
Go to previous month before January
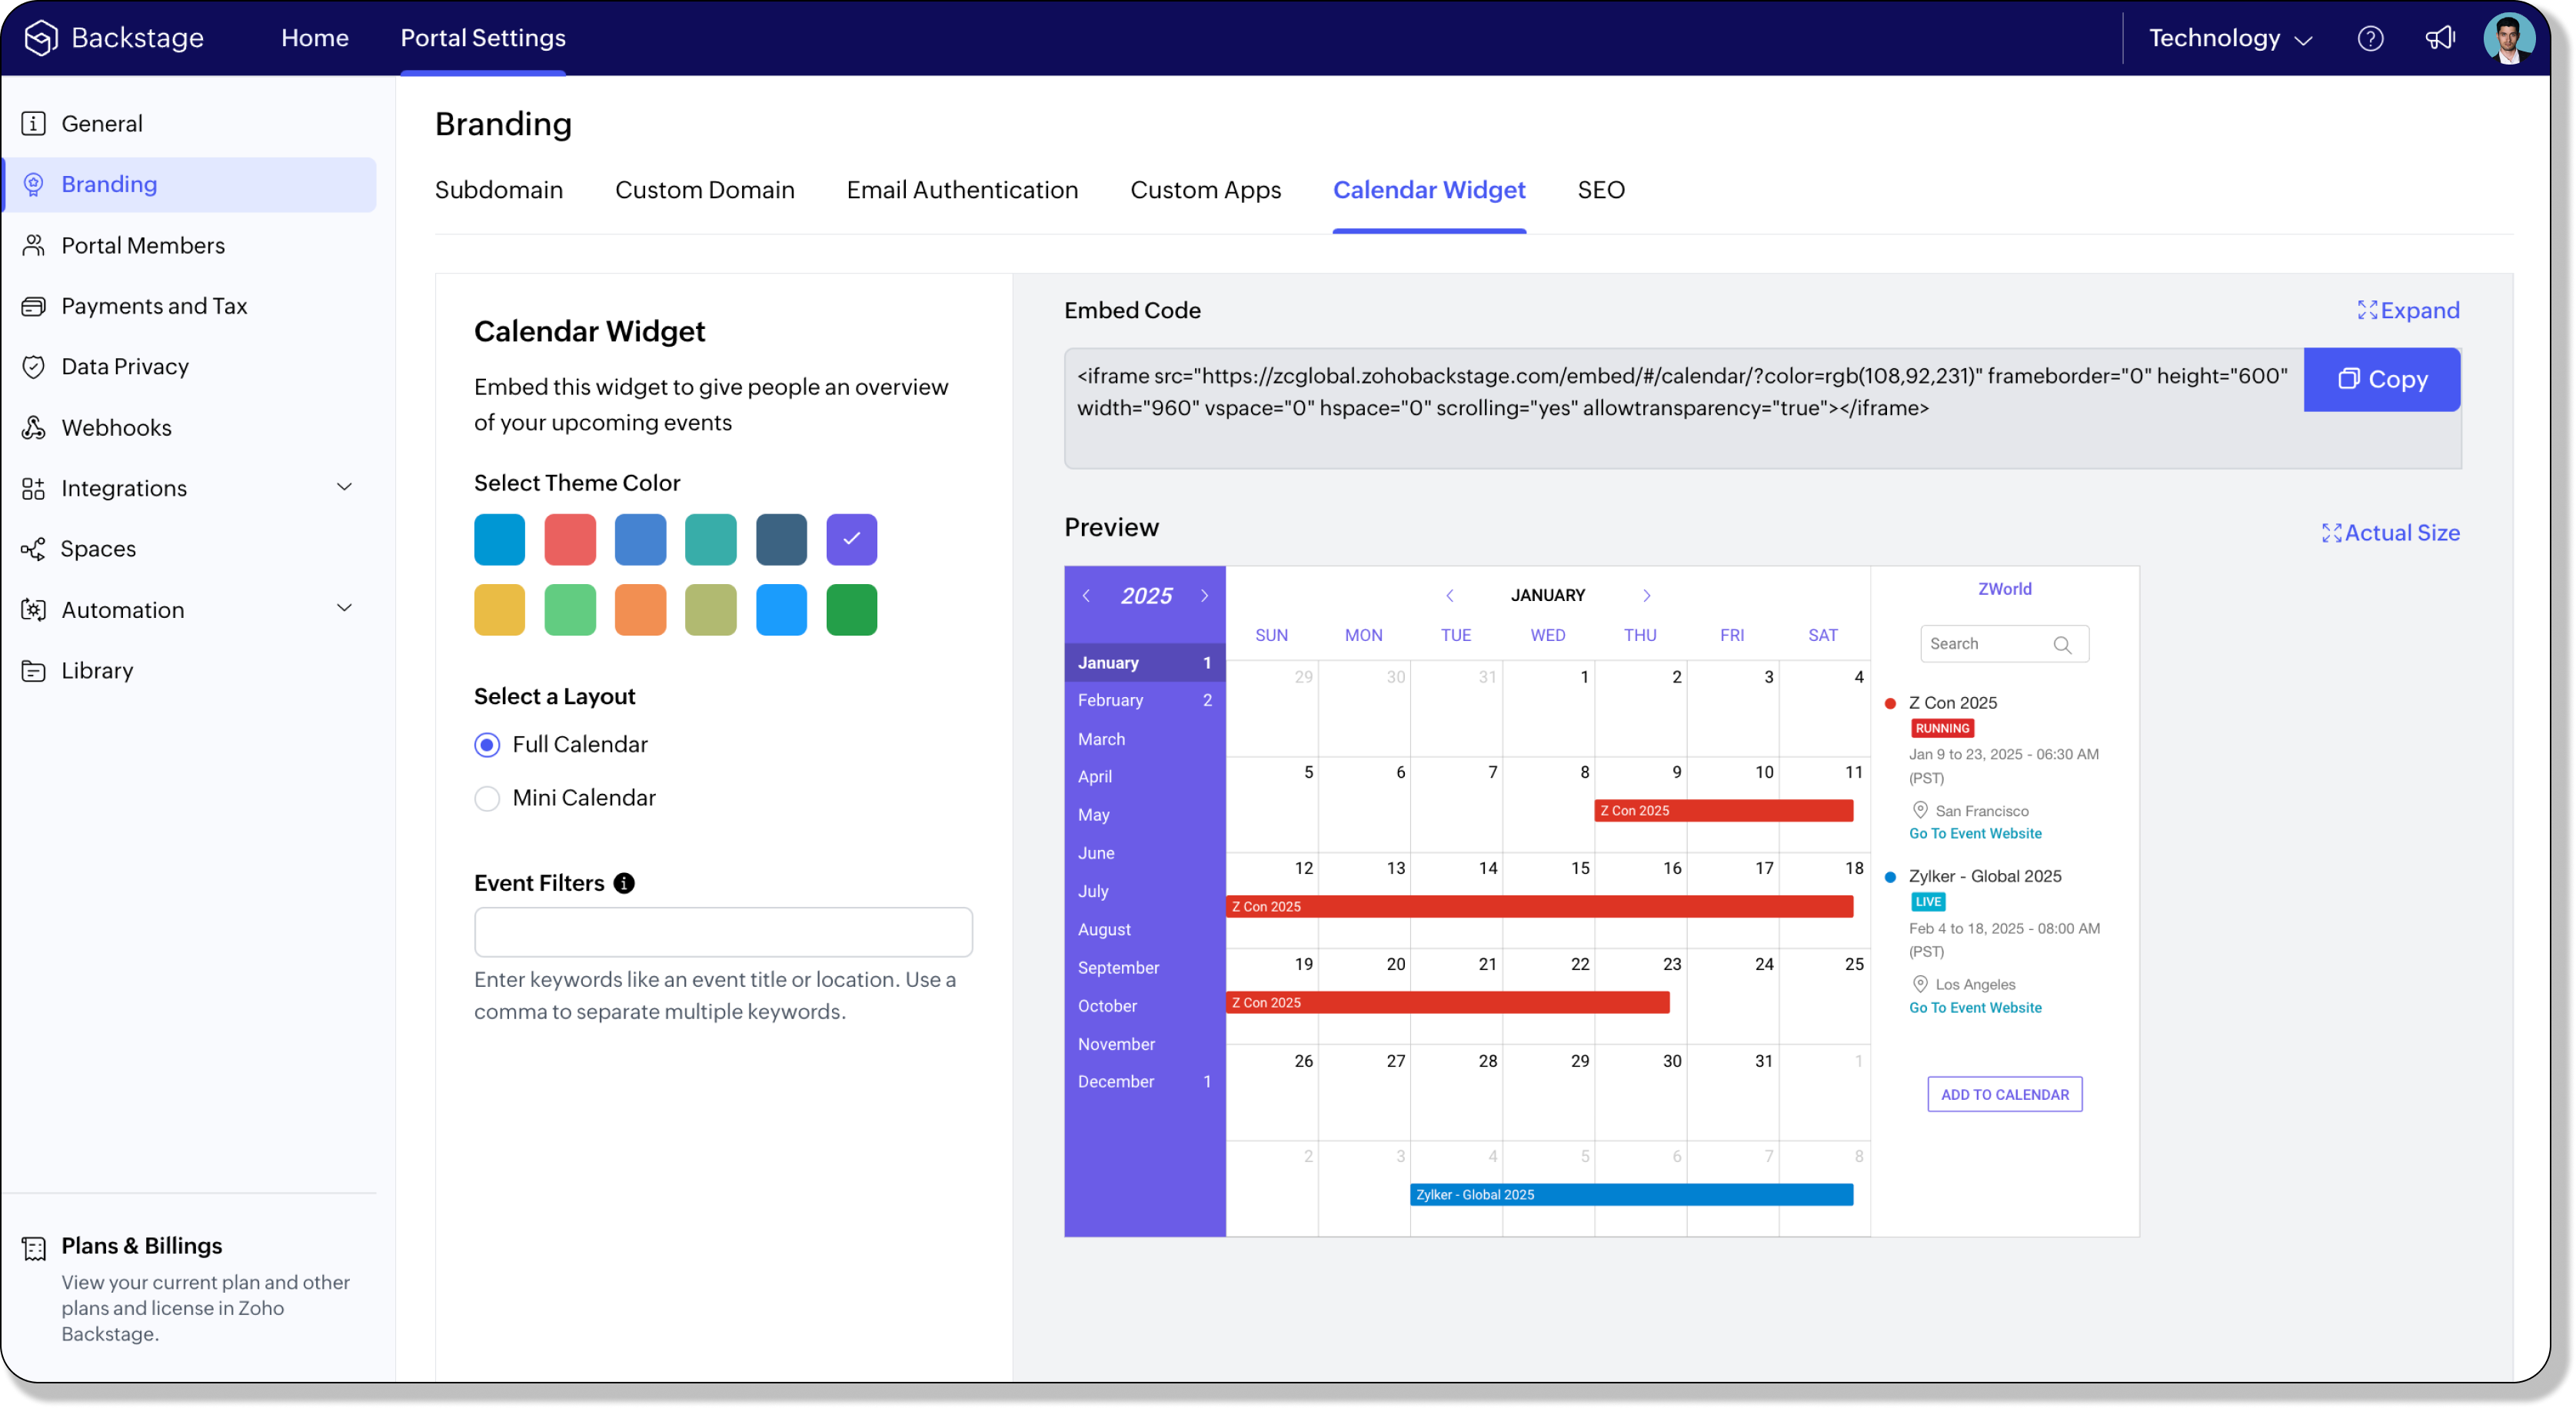click(x=1449, y=596)
